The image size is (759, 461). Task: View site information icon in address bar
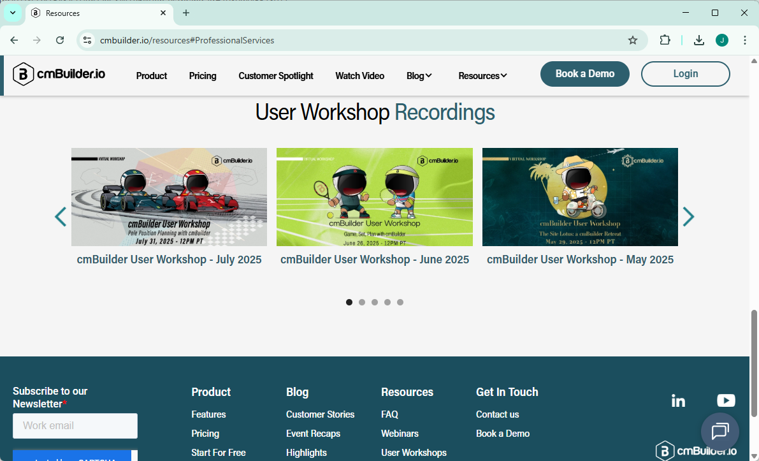coord(87,40)
